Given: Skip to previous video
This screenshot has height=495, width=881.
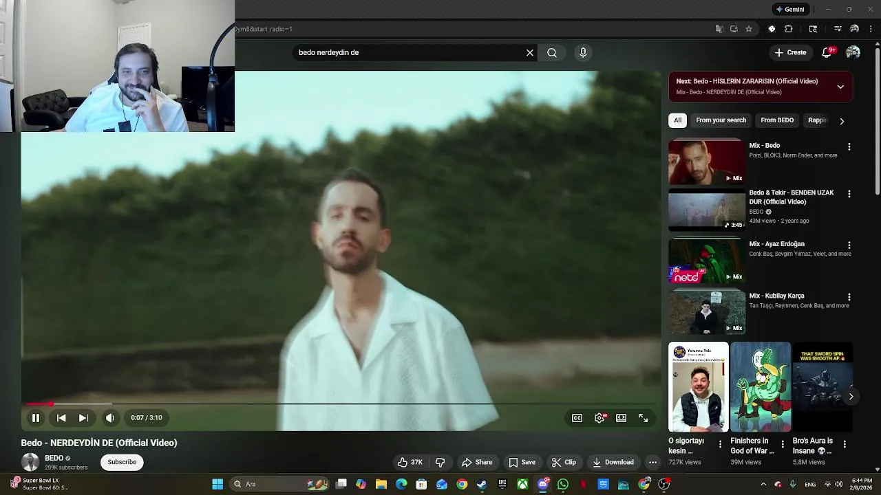Looking at the screenshot, I should pyautogui.click(x=61, y=418).
